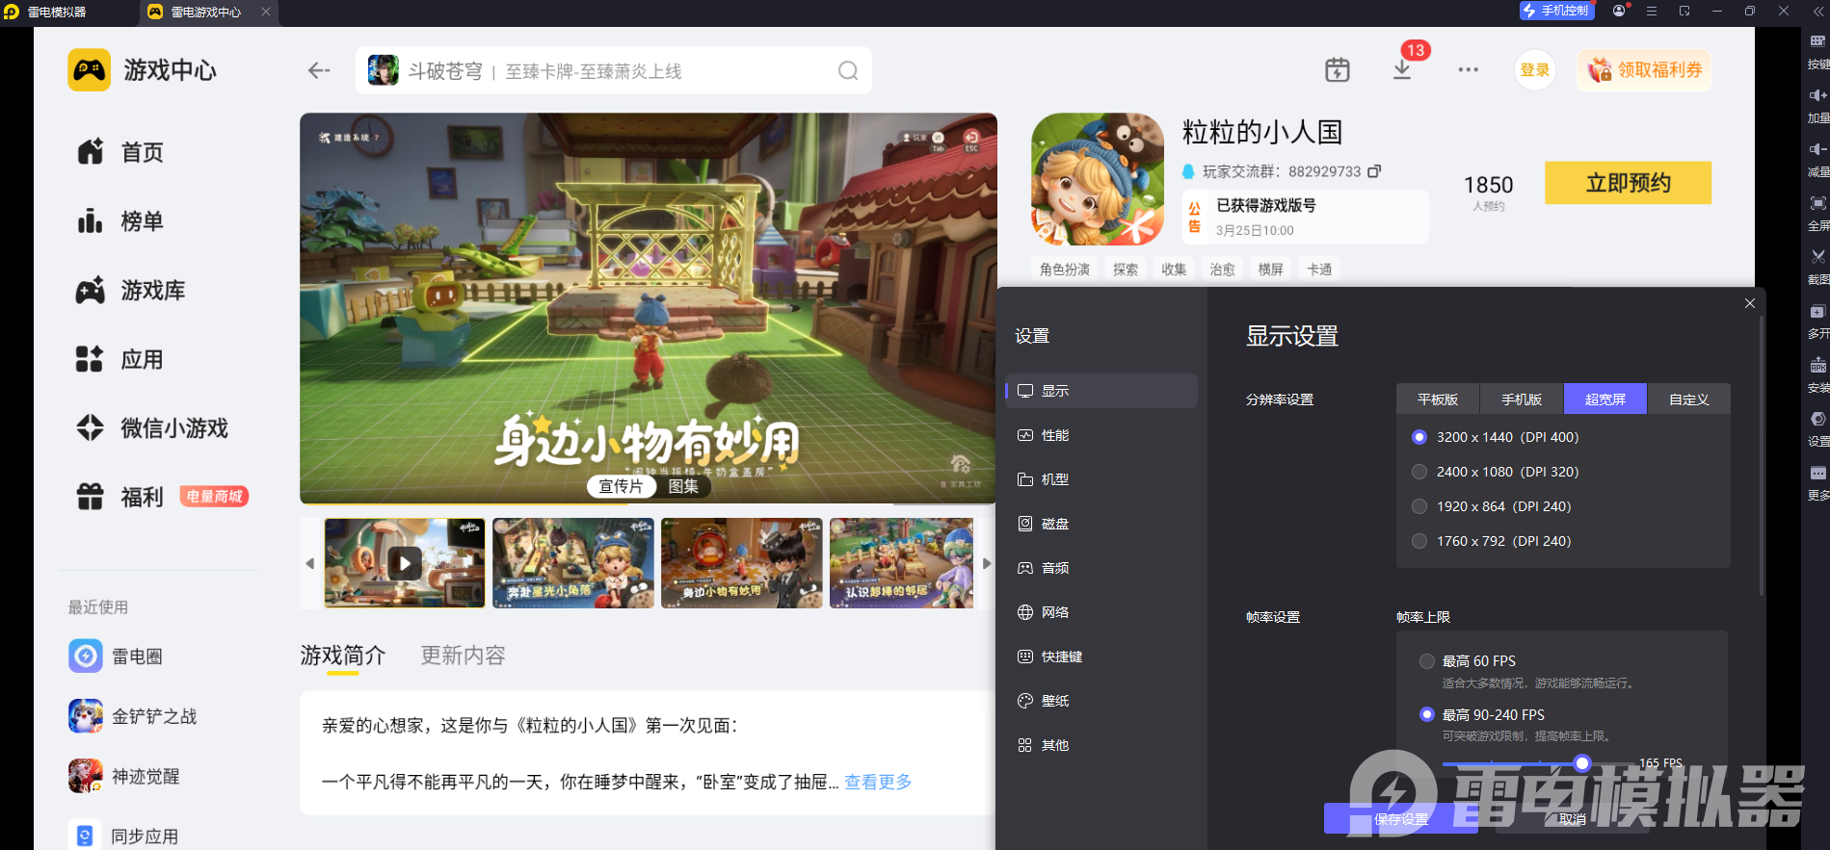Click the download manager icon with badge 13

point(1402,70)
